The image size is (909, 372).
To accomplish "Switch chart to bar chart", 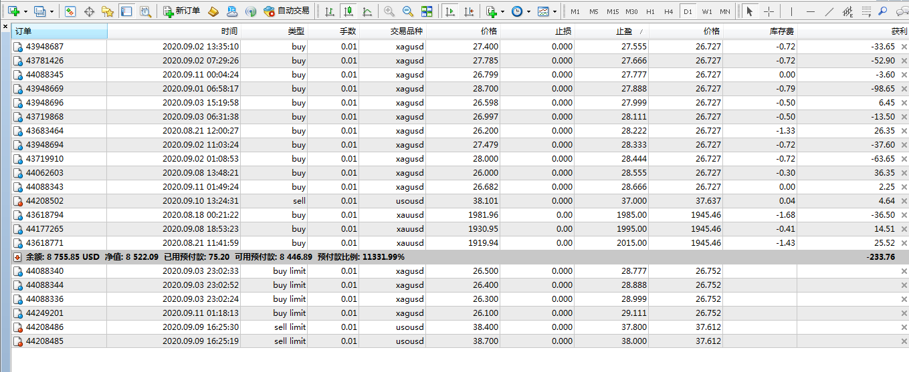I will tap(330, 11).
